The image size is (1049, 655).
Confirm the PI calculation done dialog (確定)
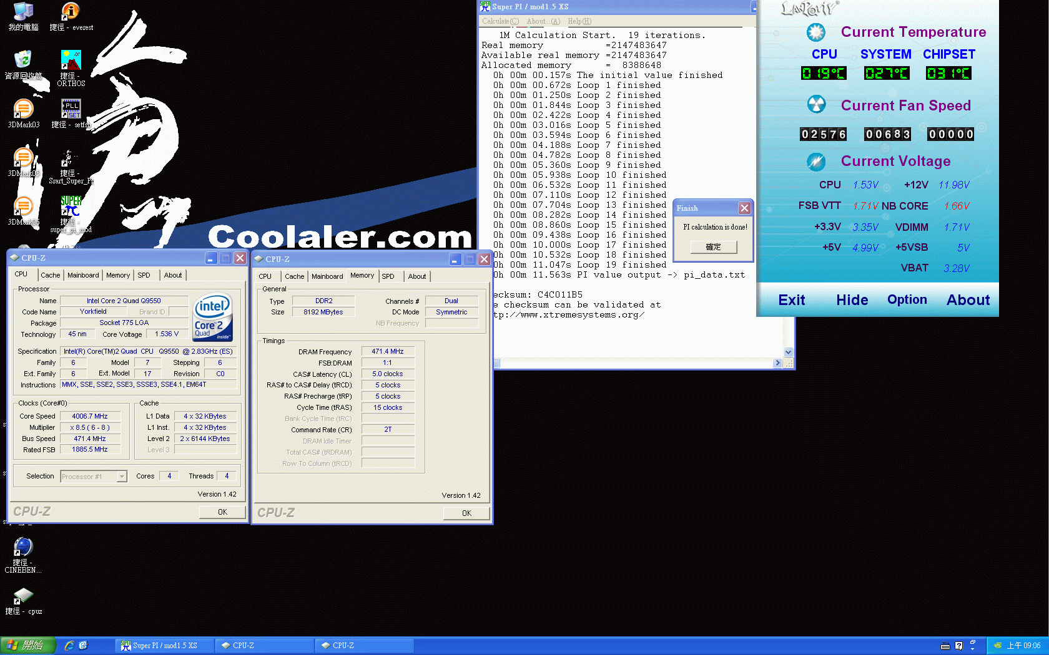(x=714, y=247)
